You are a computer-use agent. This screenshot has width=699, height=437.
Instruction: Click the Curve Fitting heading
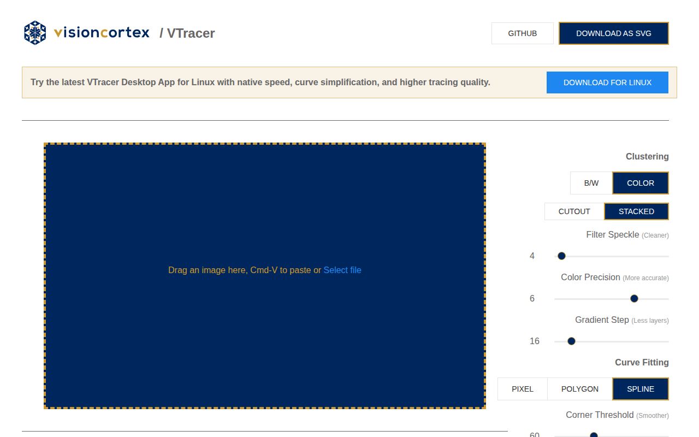click(642, 362)
